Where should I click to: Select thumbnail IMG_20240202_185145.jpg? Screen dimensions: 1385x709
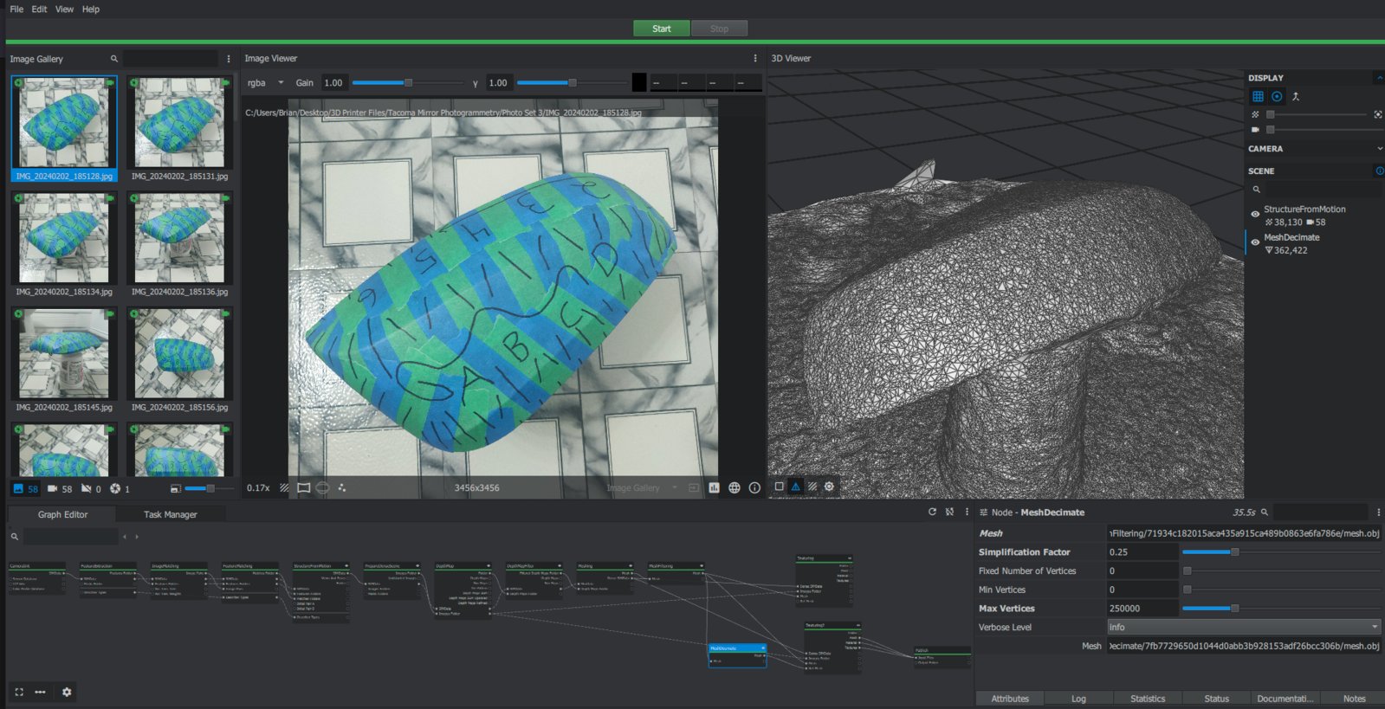(64, 360)
